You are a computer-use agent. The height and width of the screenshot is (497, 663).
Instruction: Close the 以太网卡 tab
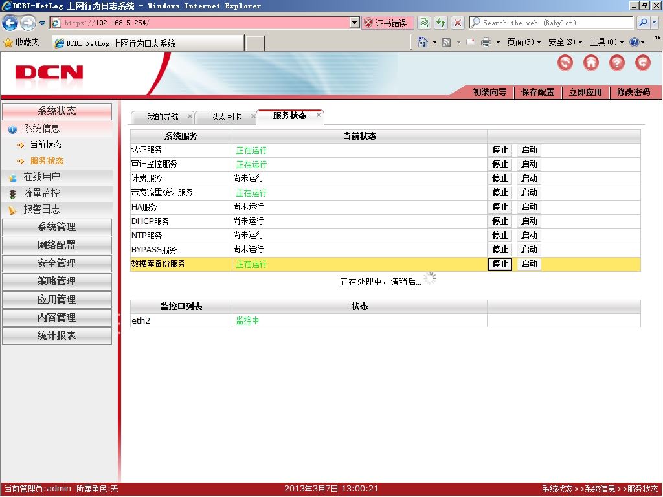[x=253, y=116]
